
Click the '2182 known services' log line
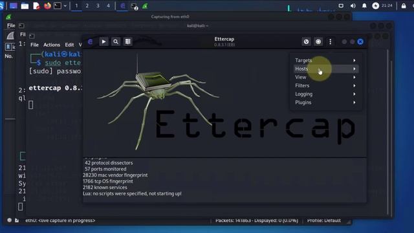click(105, 187)
